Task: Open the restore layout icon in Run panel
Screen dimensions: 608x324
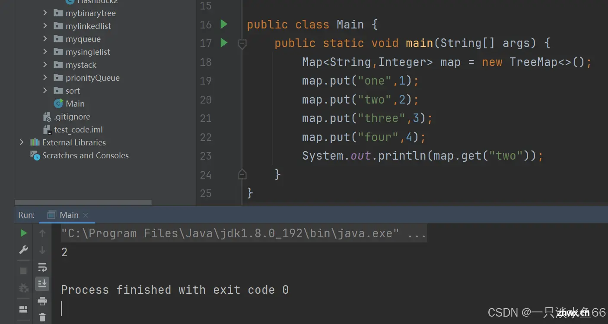Action: 24,309
